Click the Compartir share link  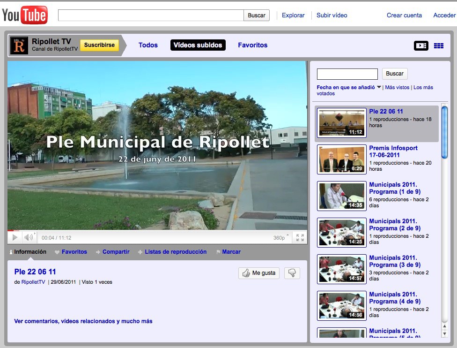116,252
